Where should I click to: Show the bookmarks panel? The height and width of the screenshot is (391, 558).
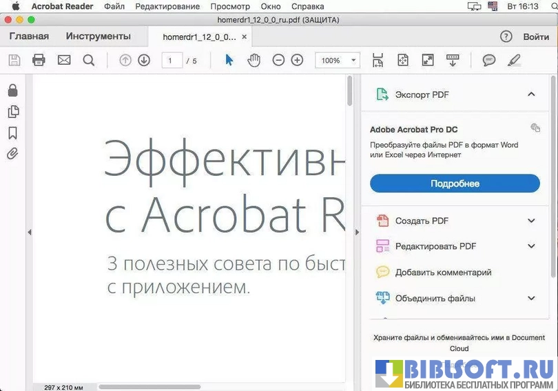(x=12, y=133)
